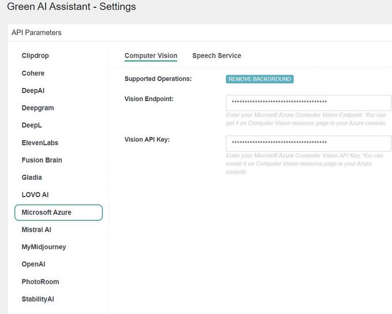Focus the Vision API Key field
Image resolution: width=392 pixels, height=314 pixels.
coord(309,143)
